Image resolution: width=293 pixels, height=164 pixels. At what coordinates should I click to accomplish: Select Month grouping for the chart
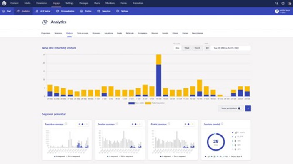(x=197, y=48)
